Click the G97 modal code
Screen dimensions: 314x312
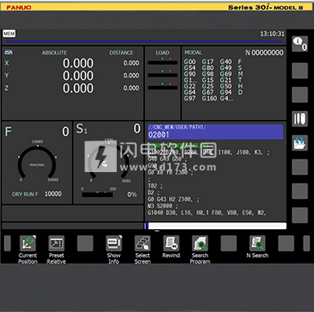[x=190, y=99]
